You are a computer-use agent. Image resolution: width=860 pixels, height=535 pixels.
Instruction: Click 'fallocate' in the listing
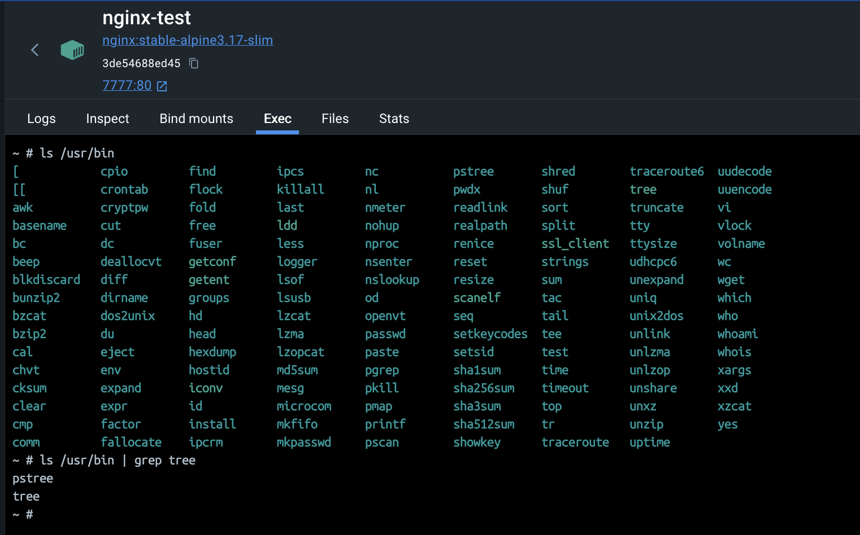click(131, 442)
